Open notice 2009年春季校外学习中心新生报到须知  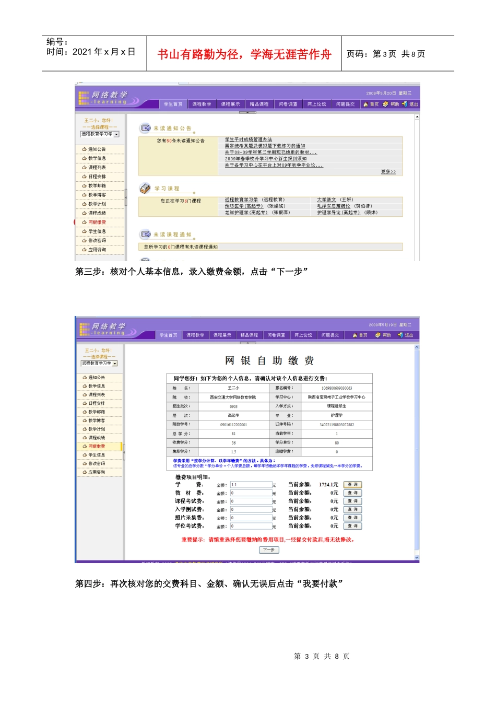[266, 159]
